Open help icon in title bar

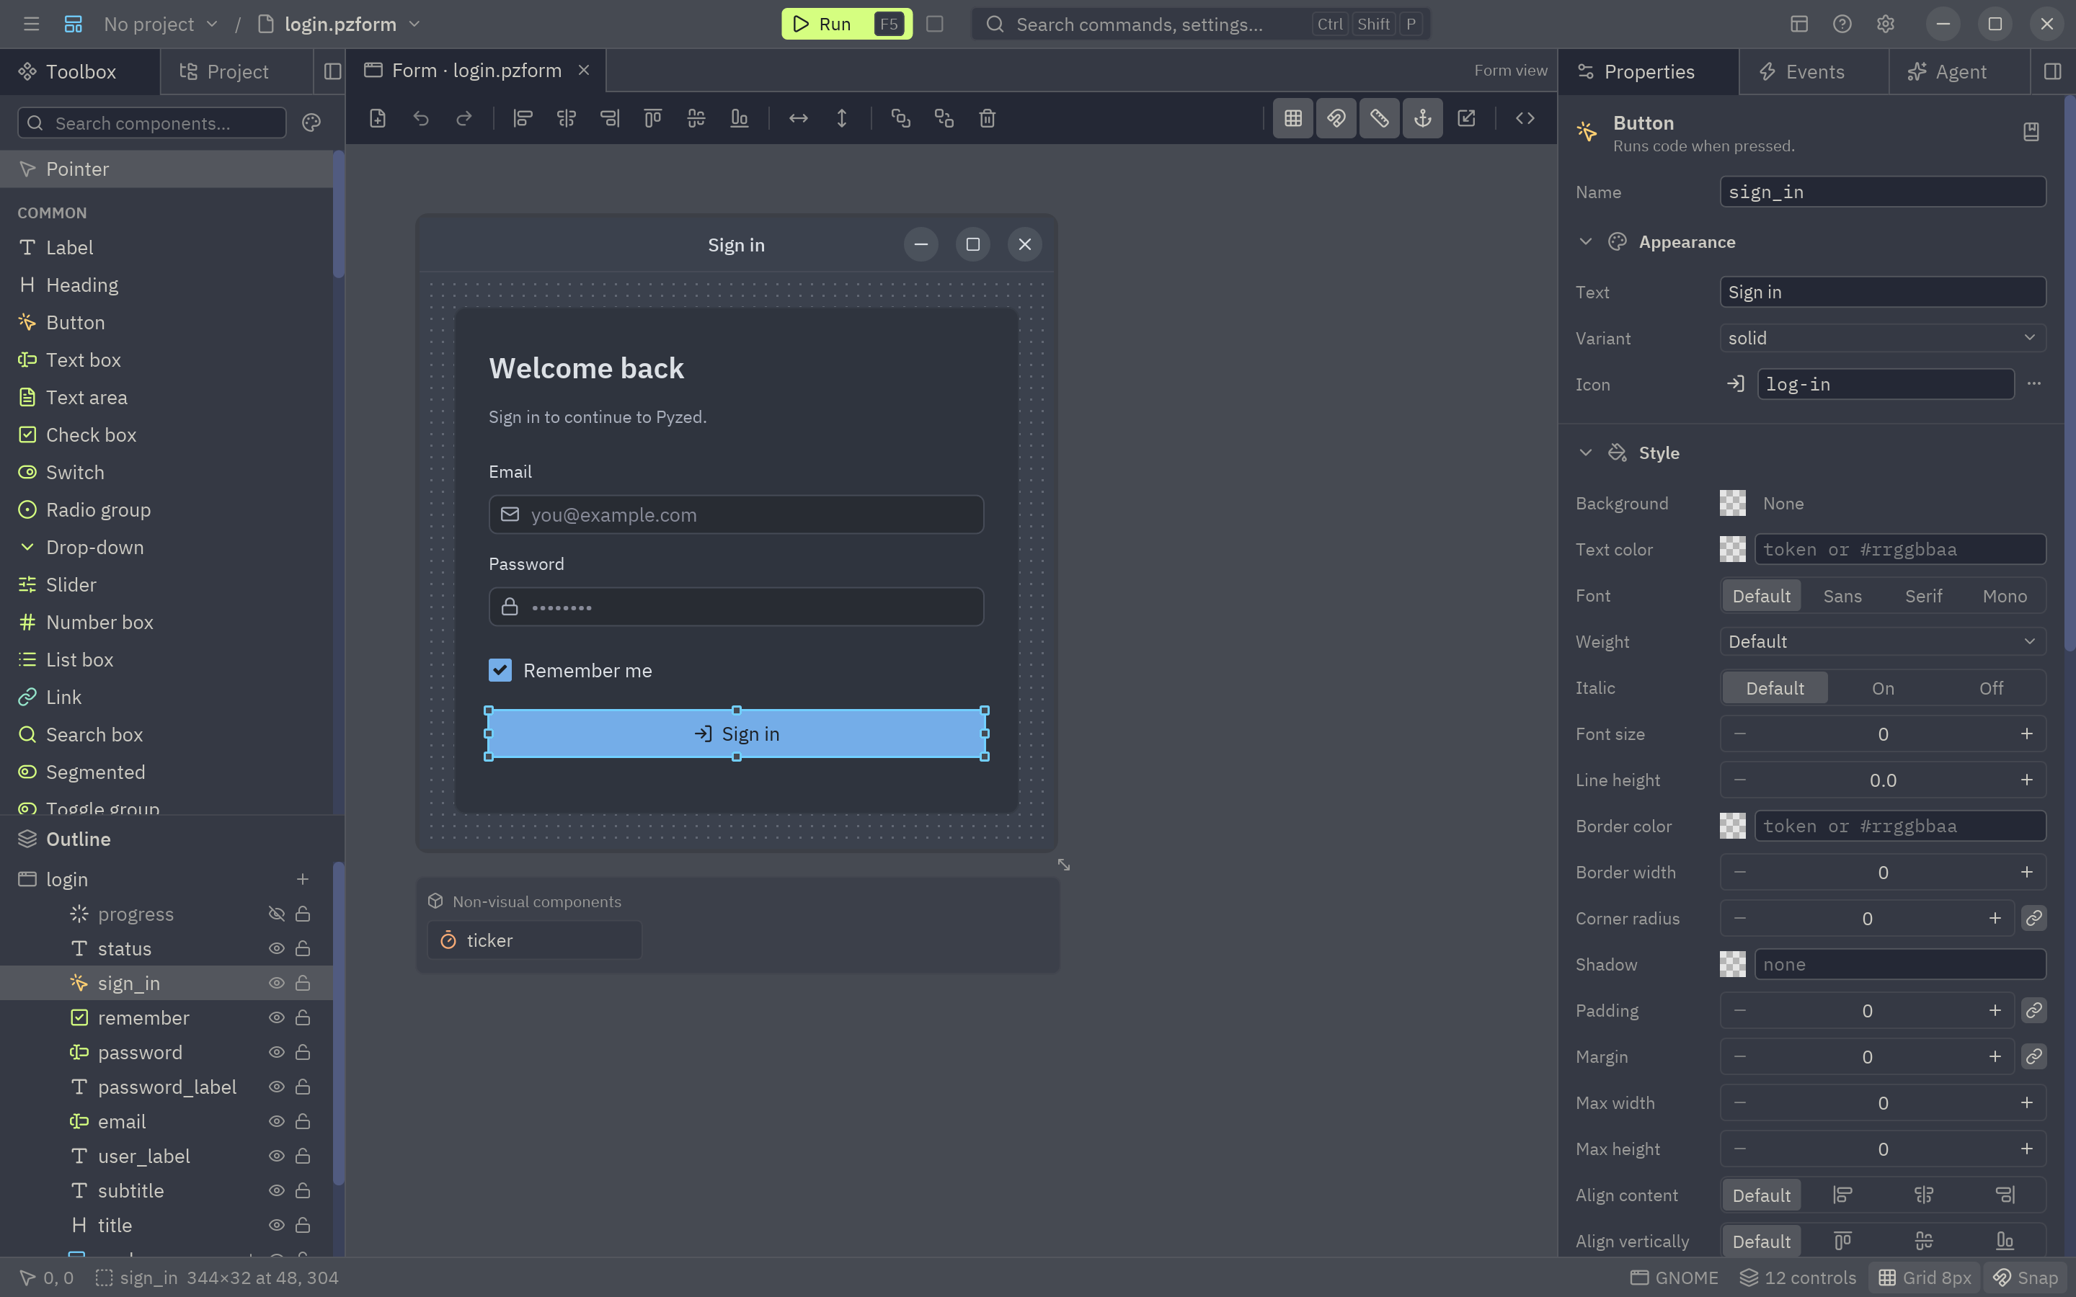tap(1842, 24)
